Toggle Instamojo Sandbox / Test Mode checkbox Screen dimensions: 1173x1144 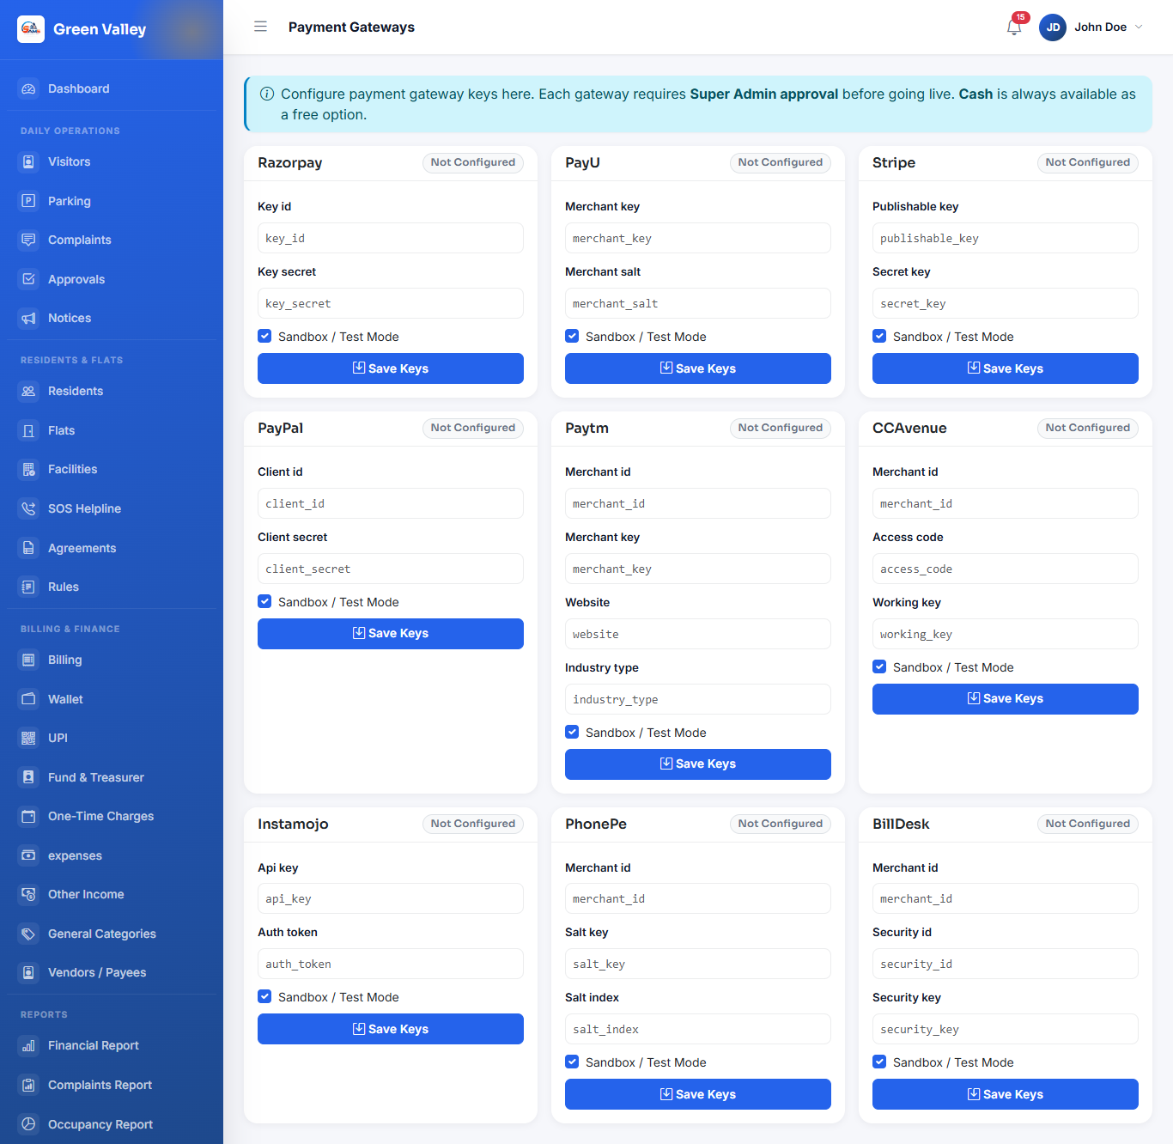click(x=264, y=997)
